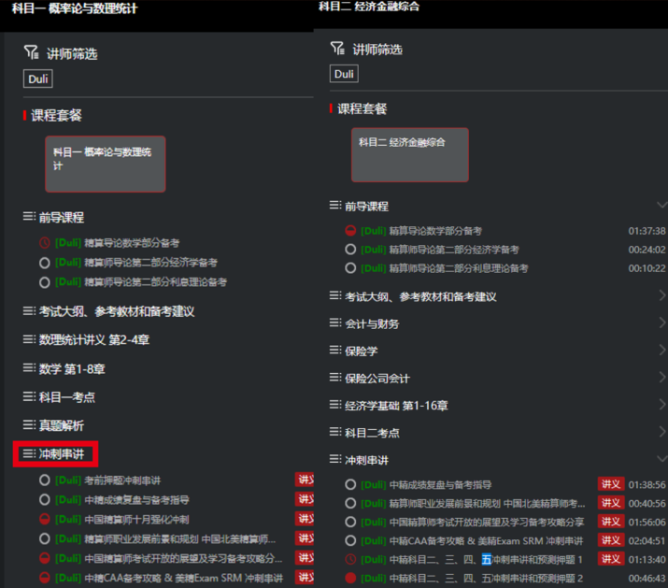Collapse 前导课程 using the right panel chevron
Image resolution: width=668 pixels, height=588 pixels.
(x=661, y=206)
